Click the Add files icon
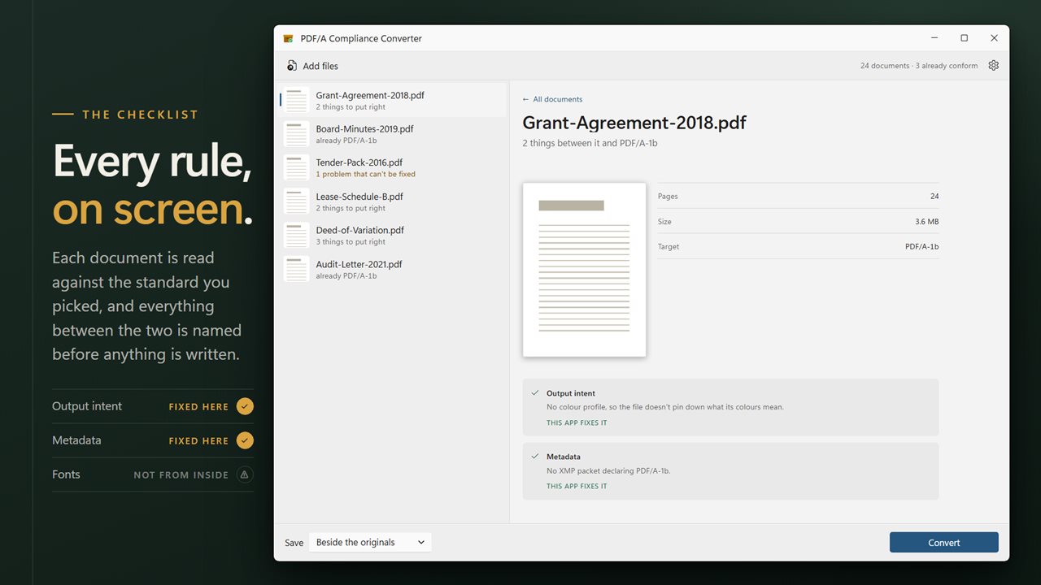This screenshot has height=585, width=1041. click(x=292, y=66)
